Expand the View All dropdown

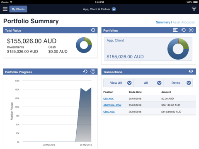(118, 83)
